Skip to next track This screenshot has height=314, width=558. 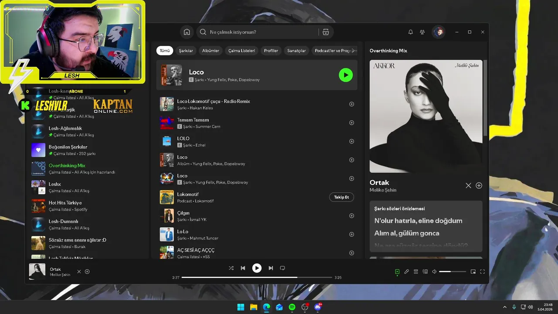271,268
